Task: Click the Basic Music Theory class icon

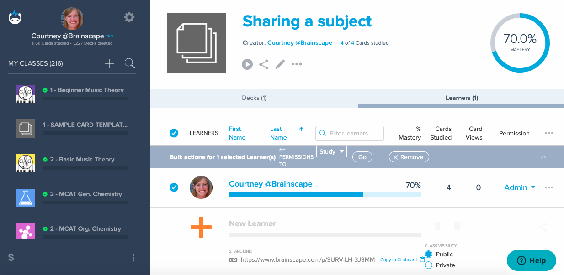Action: click(x=26, y=163)
